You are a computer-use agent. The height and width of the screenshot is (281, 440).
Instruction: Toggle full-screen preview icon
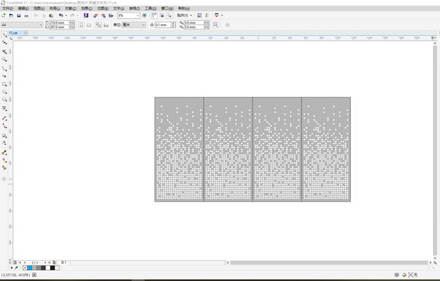click(145, 16)
